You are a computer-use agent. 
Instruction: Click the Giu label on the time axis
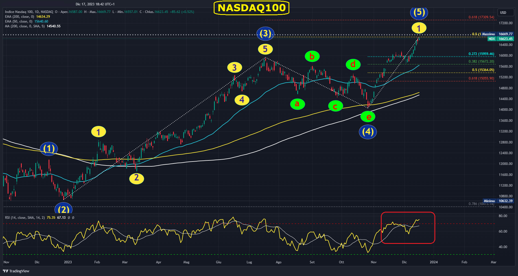(x=218, y=262)
